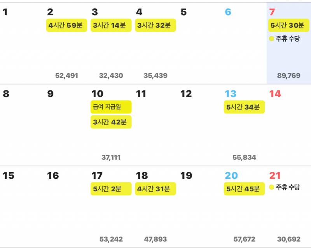Screen dimensions: 311x249
Task: Click the yellow dot beside 주휴 수당 on day 7
Action: 271,39
